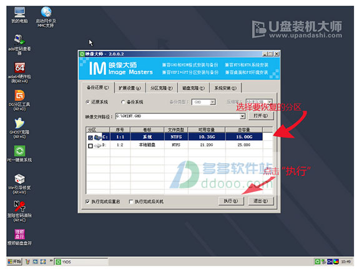Launch aida64硬件检测 desktop shortcut

tap(19, 73)
